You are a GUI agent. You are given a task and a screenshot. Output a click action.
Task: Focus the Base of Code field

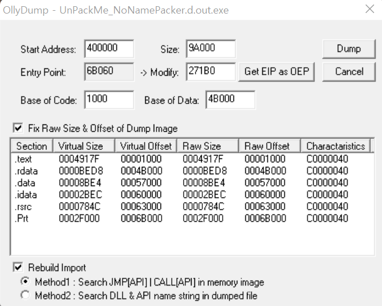pyautogui.click(x=109, y=100)
